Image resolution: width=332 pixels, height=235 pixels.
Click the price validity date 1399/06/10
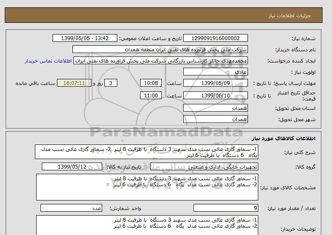point(215,95)
